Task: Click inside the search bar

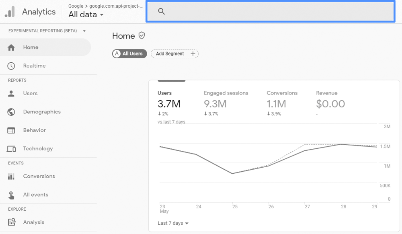Action: tap(270, 11)
